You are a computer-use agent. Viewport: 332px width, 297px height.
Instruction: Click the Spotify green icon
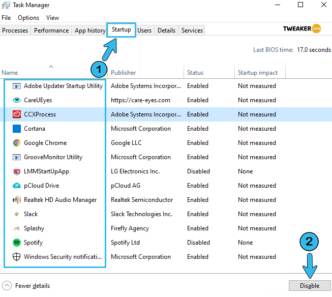[x=16, y=243]
